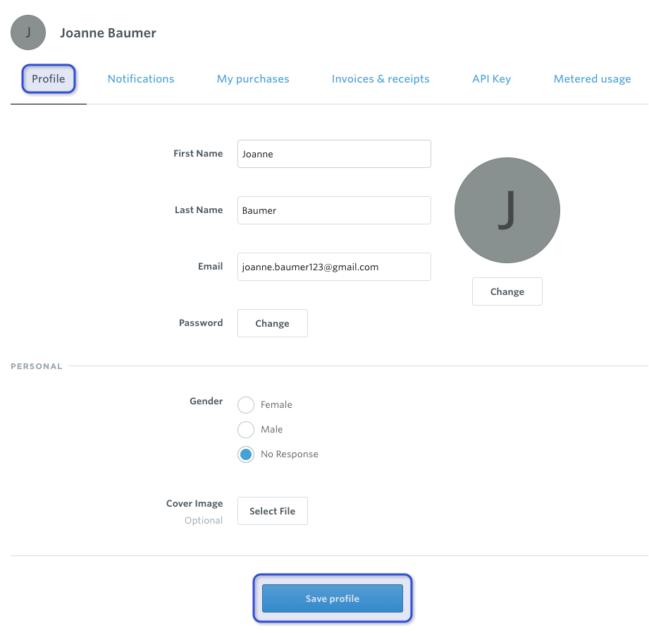Click the large J profile picture
This screenshot has height=633, width=649.
point(507,210)
